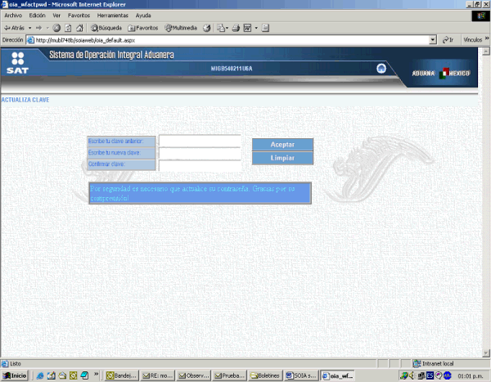Click the Windows flag throbber icon
The image size is (491, 382).
pos(481,16)
